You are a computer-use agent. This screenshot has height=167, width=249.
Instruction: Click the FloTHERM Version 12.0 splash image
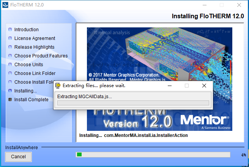point(159,79)
